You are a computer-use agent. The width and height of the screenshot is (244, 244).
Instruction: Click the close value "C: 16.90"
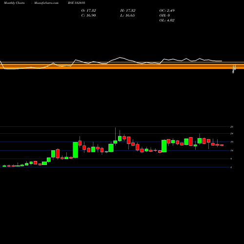(88, 16)
